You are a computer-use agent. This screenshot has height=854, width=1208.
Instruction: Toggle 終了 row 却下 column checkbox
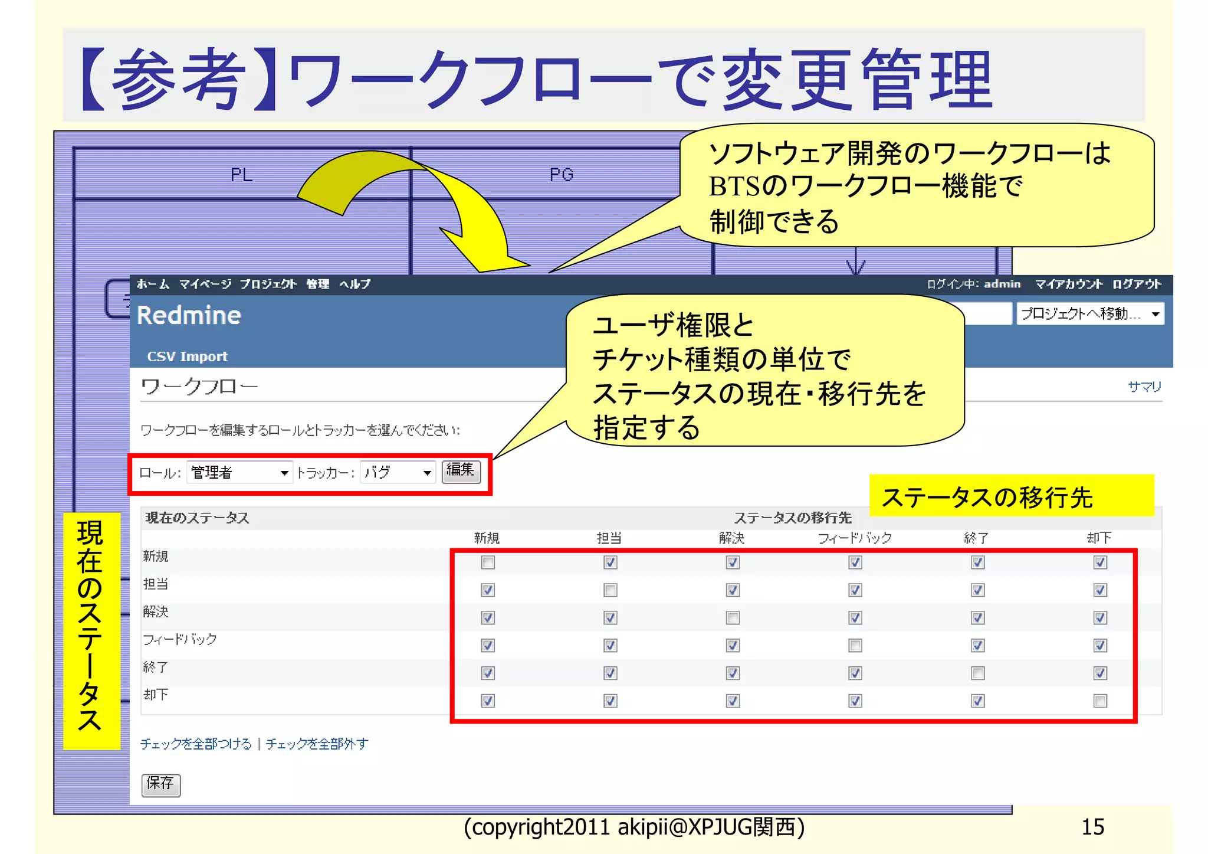point(1100,673)
